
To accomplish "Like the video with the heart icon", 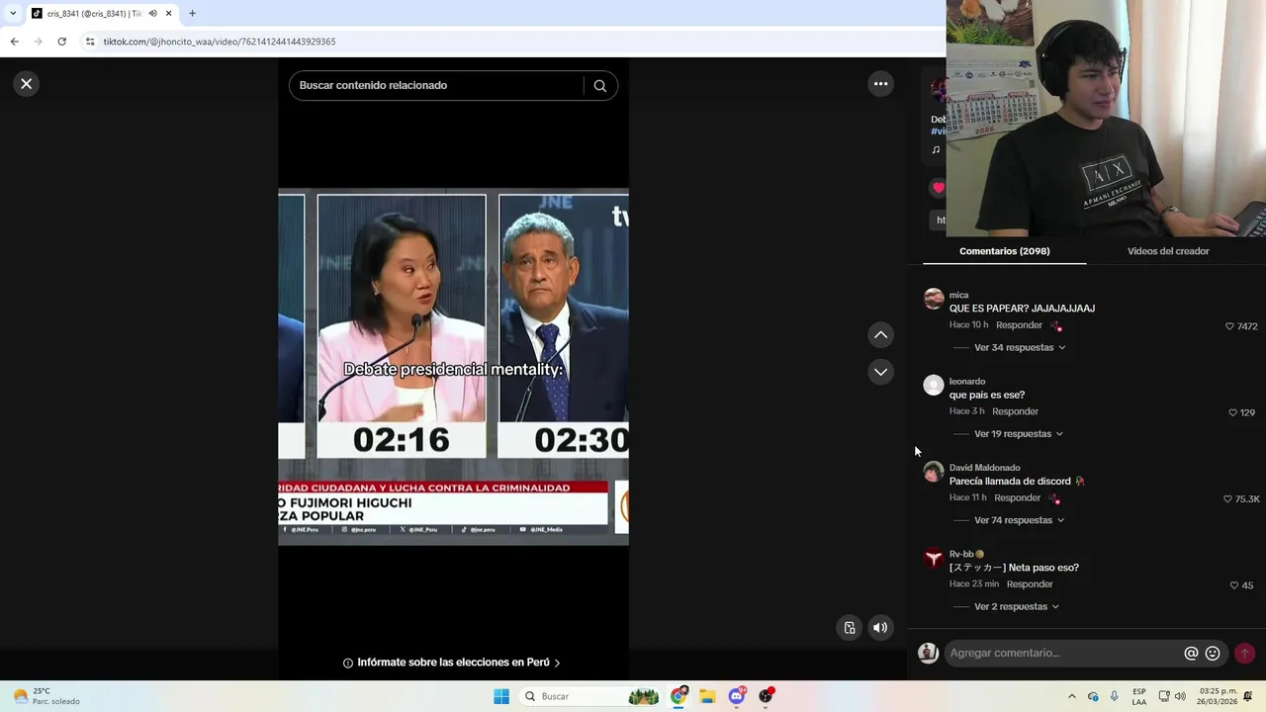I will pyautogui.click(x=938, y=187).
